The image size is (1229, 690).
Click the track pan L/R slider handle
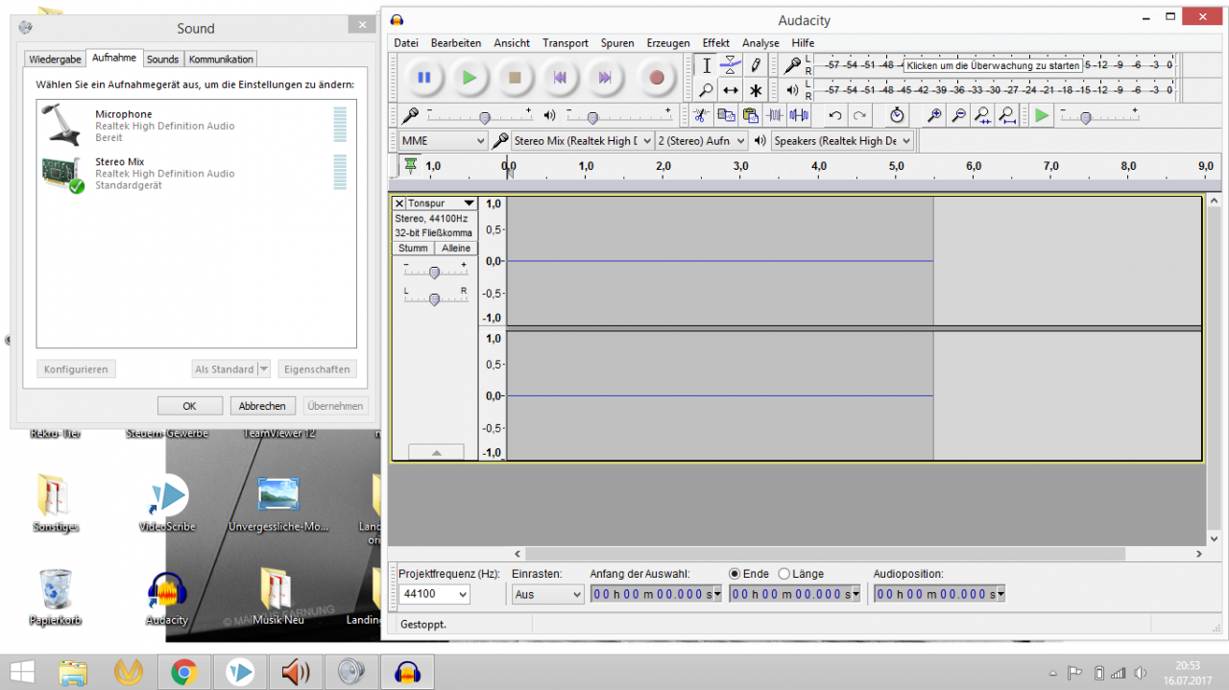tap(434, 299)
